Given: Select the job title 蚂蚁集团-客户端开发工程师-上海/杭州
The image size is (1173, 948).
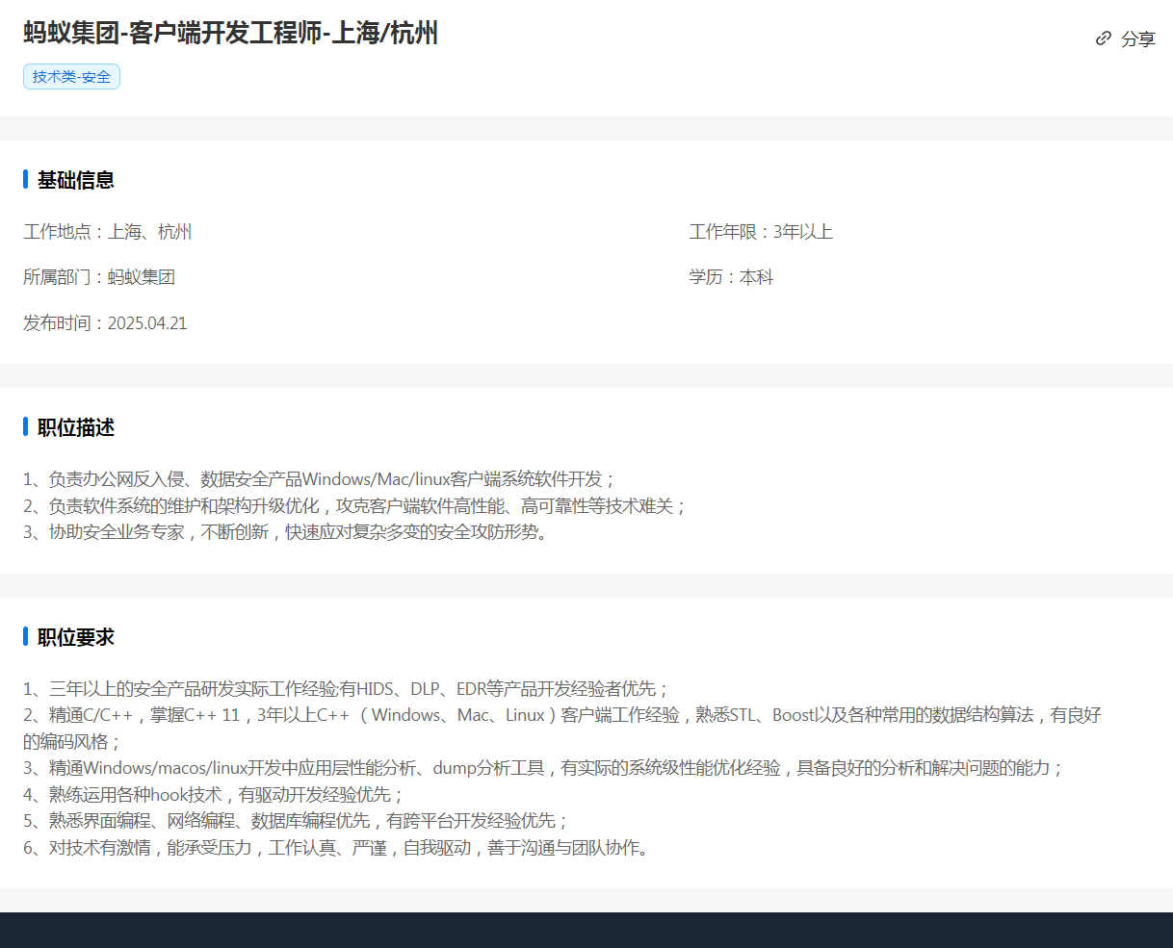Looking at the screenshot, I should (x=231, y=33).
